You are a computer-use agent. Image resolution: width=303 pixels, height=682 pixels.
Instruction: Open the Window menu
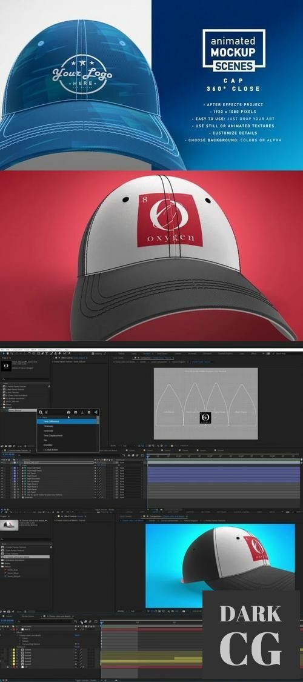tap(59, 349)
